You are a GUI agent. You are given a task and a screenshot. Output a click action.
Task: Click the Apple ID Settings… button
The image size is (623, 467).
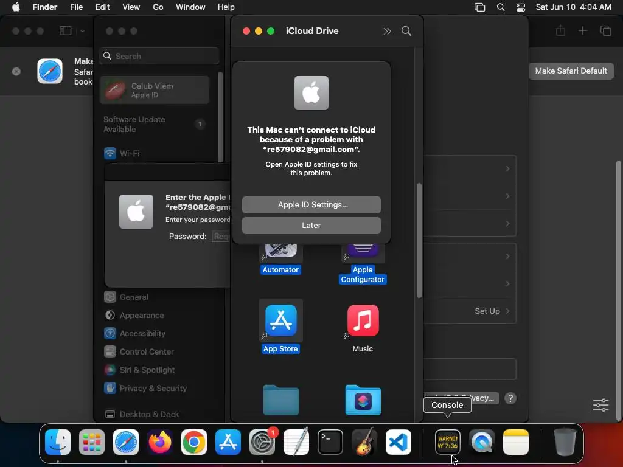pyautogui.click(x=311, y=204)
